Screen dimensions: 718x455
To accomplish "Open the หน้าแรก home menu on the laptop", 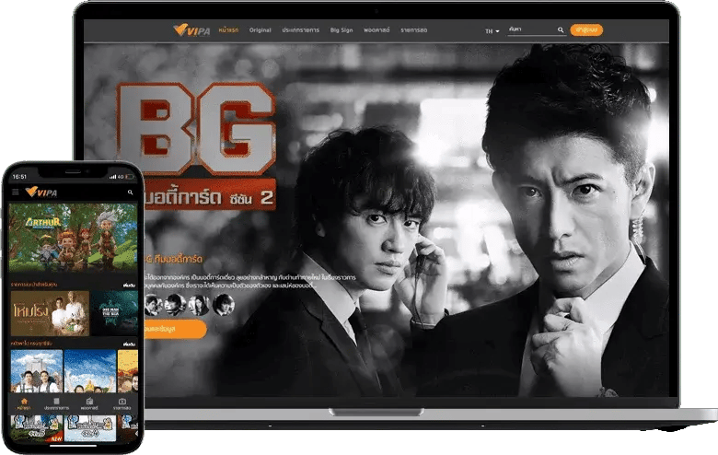I will [x=228, y=29].
